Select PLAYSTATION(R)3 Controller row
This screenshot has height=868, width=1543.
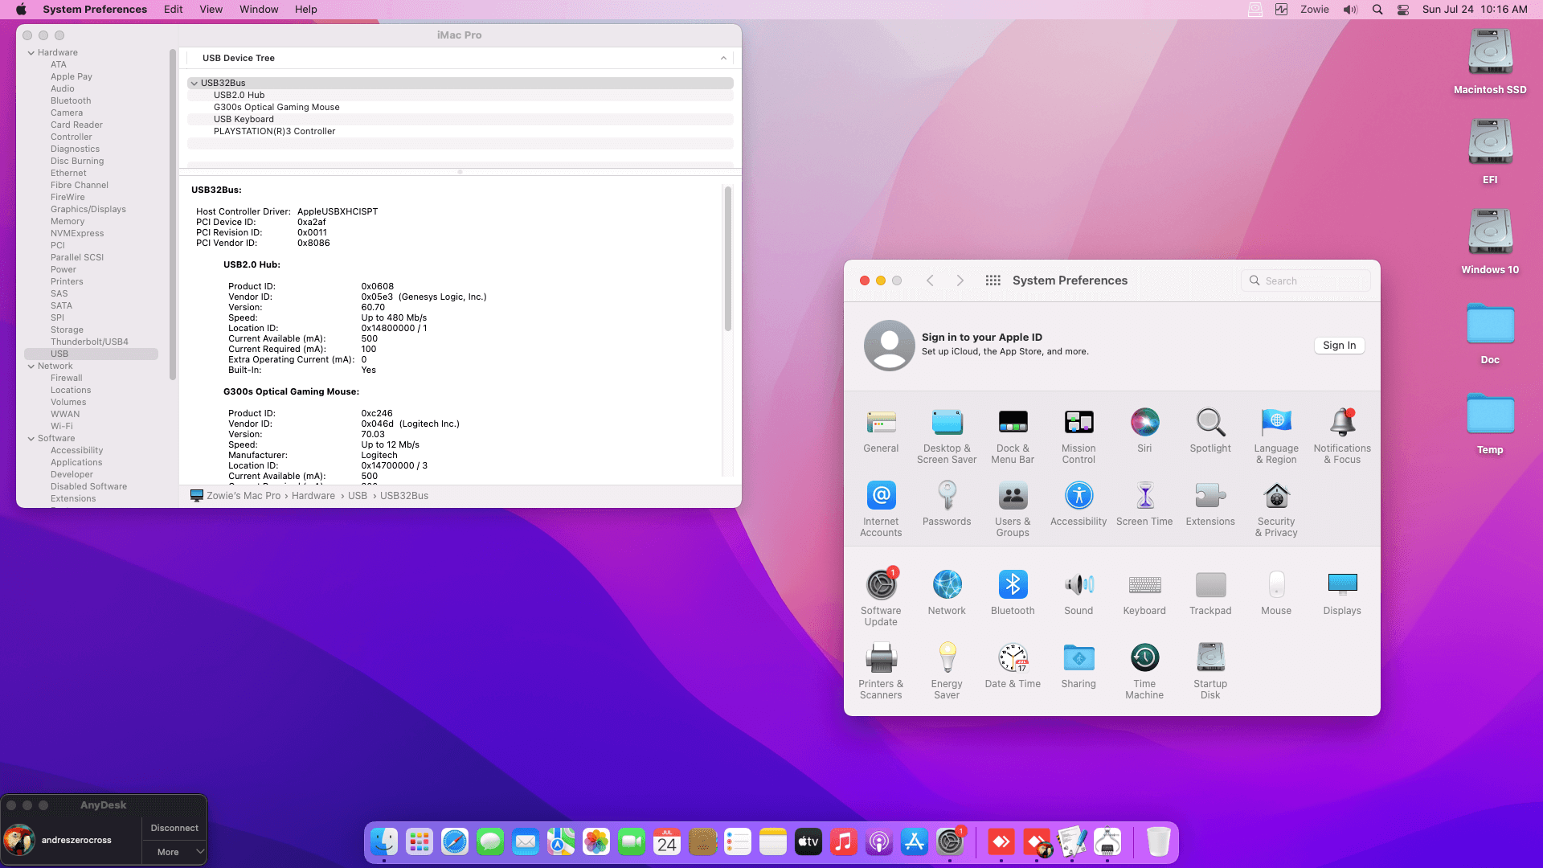pos(460,132)
